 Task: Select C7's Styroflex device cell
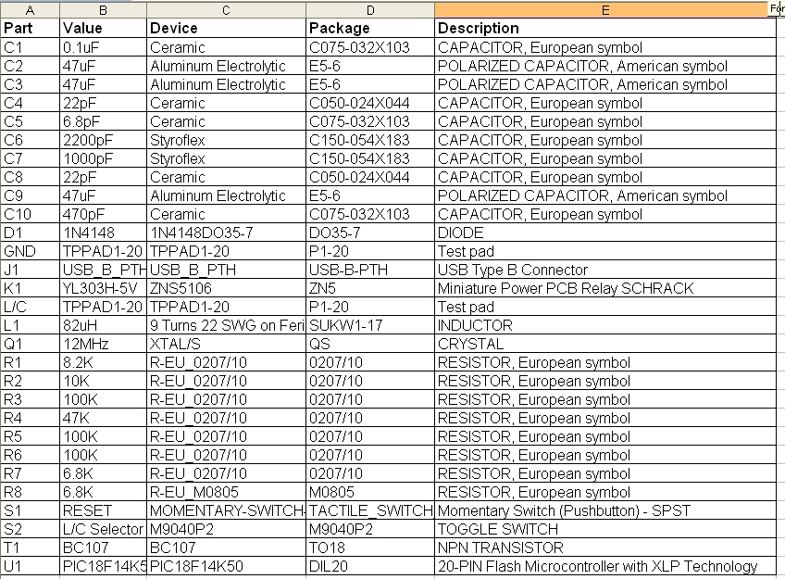(226, 158)
